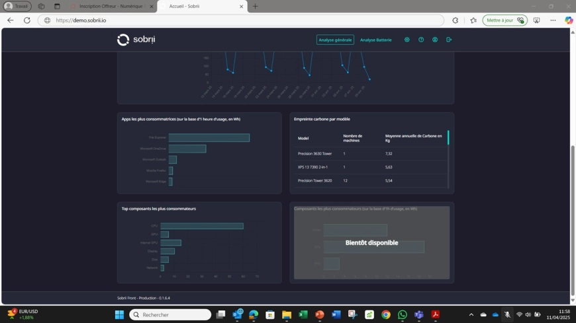Add this page to favorites star icon

tap(473, 20)
